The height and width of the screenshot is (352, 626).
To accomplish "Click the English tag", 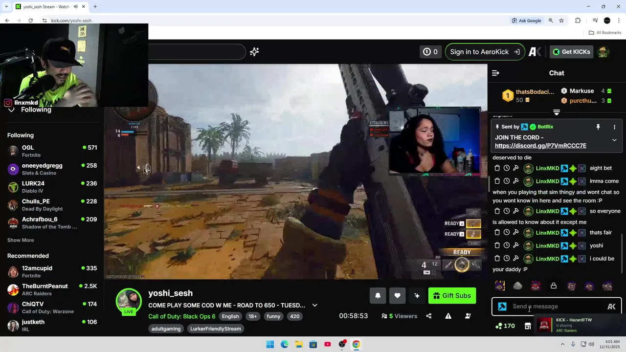I will pyautogui.click(x=230, y=316).
